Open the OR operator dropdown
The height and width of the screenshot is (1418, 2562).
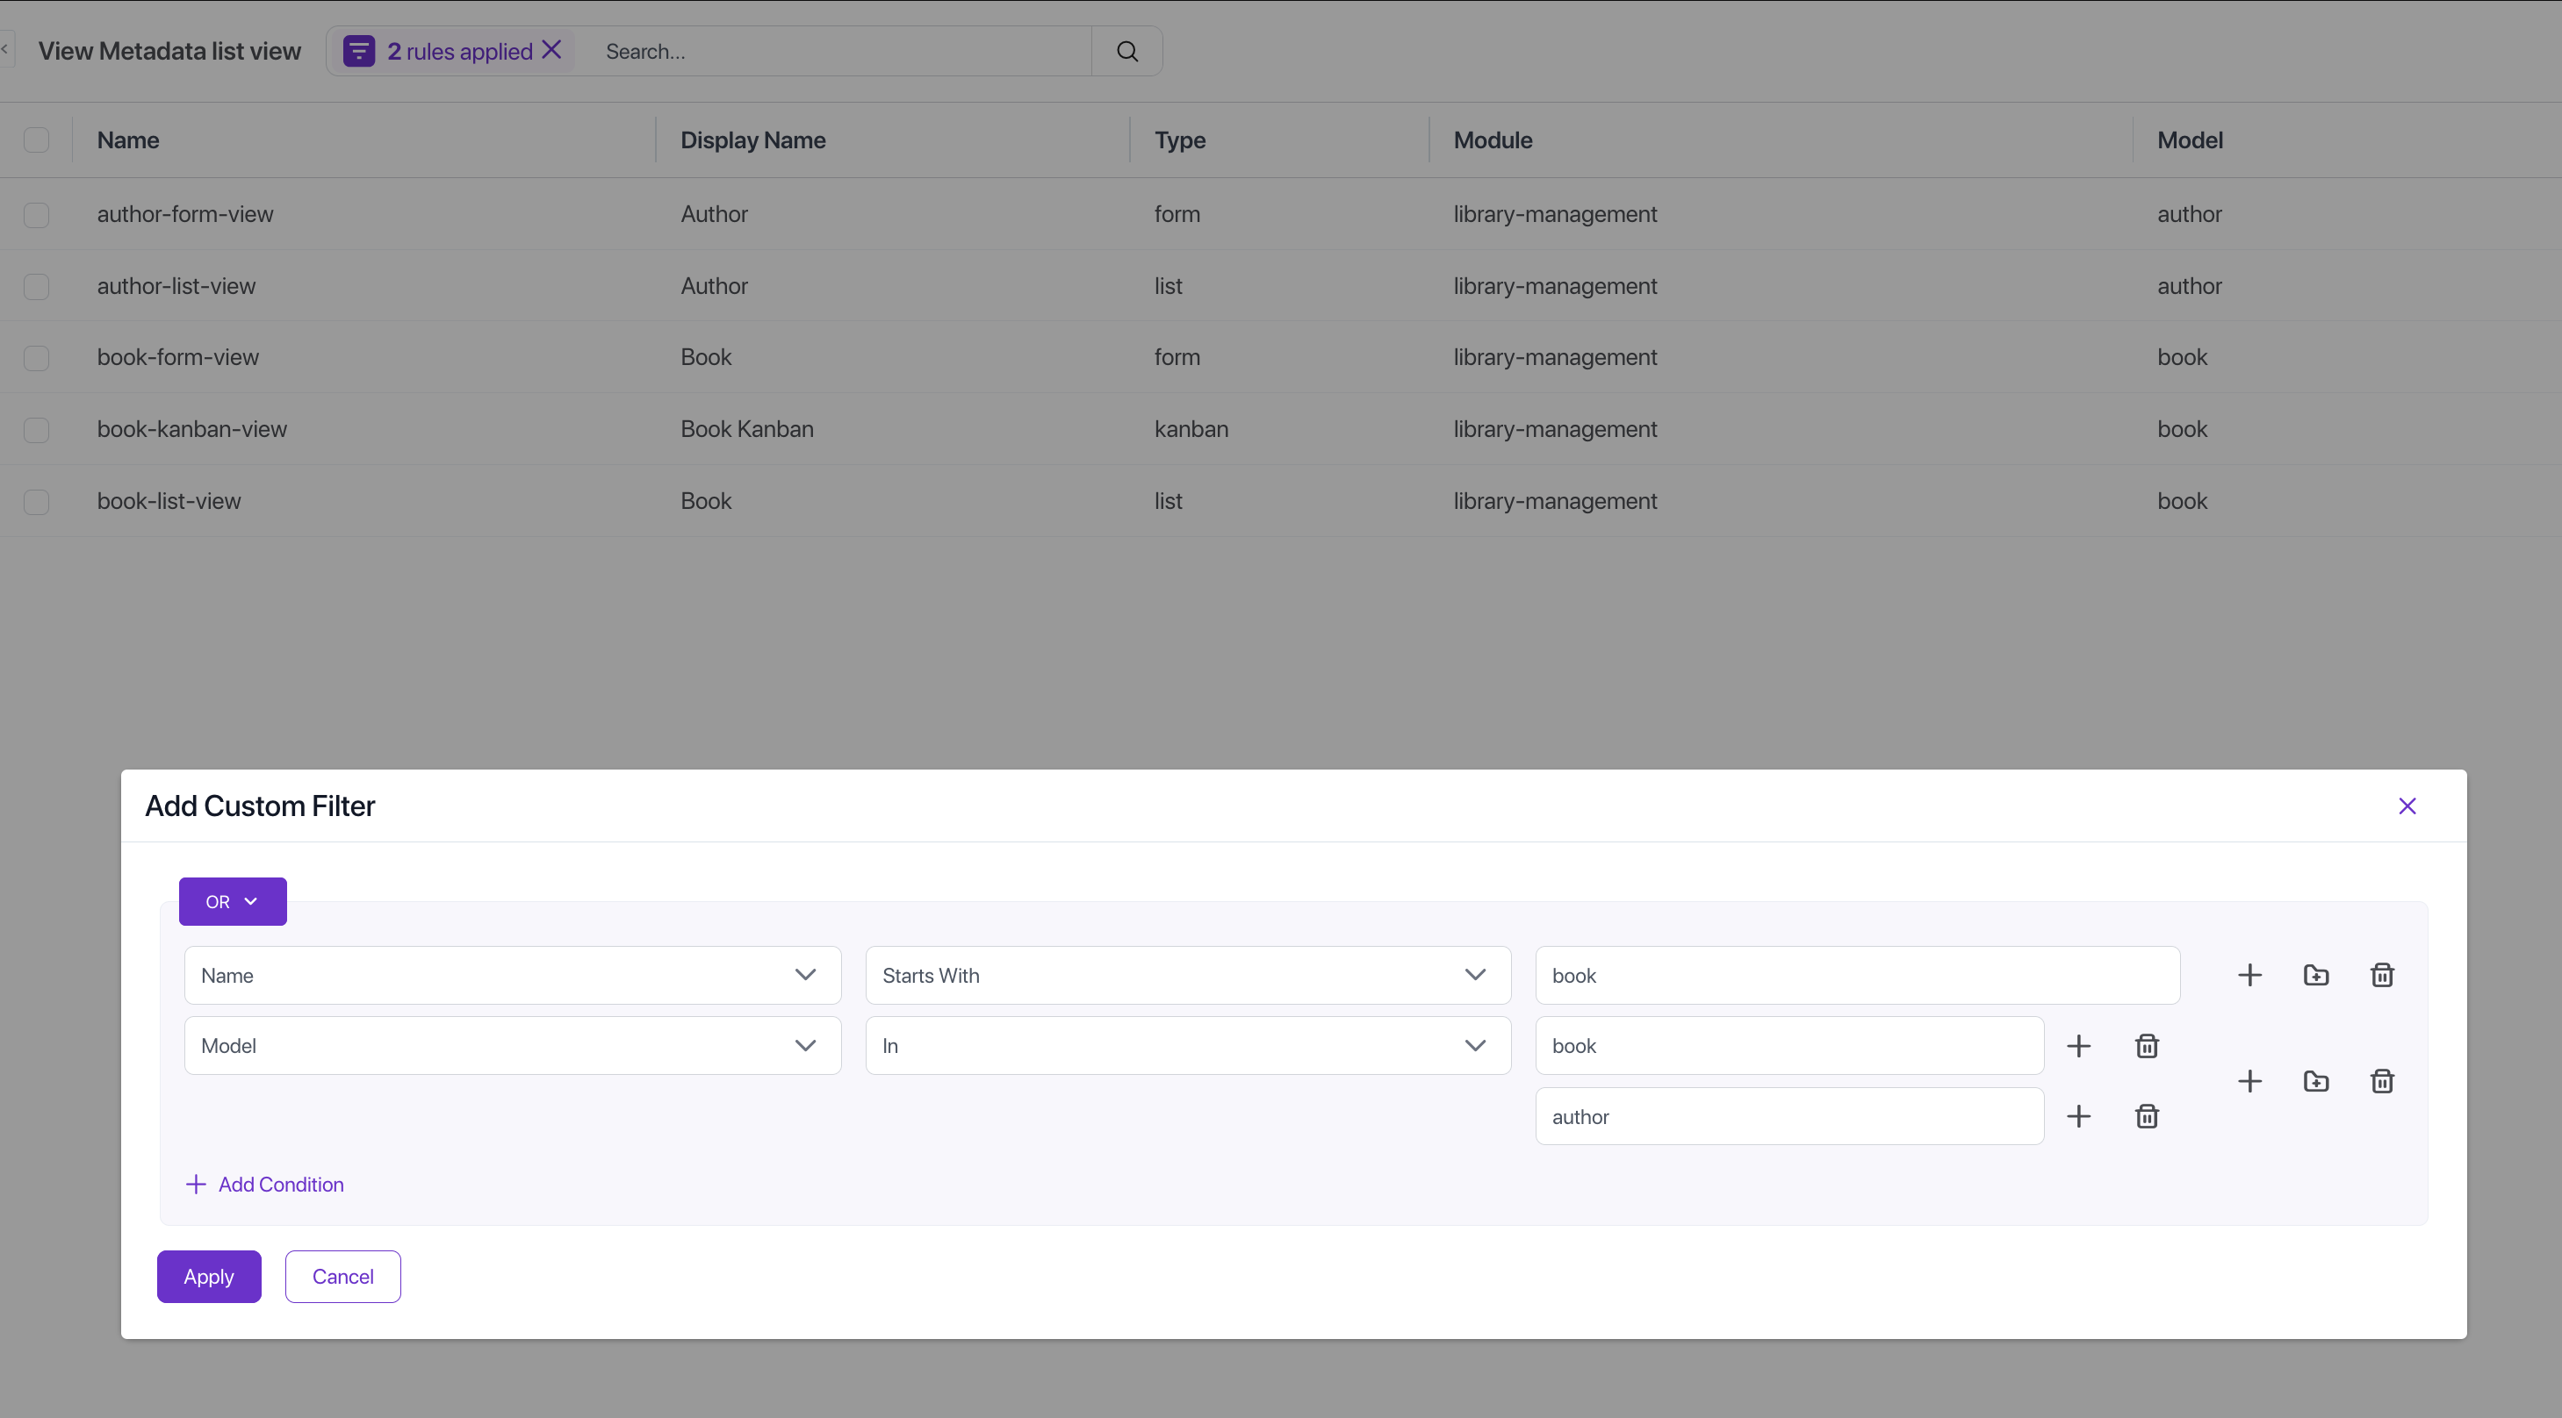pyautogui.click(x=233, y=901)
